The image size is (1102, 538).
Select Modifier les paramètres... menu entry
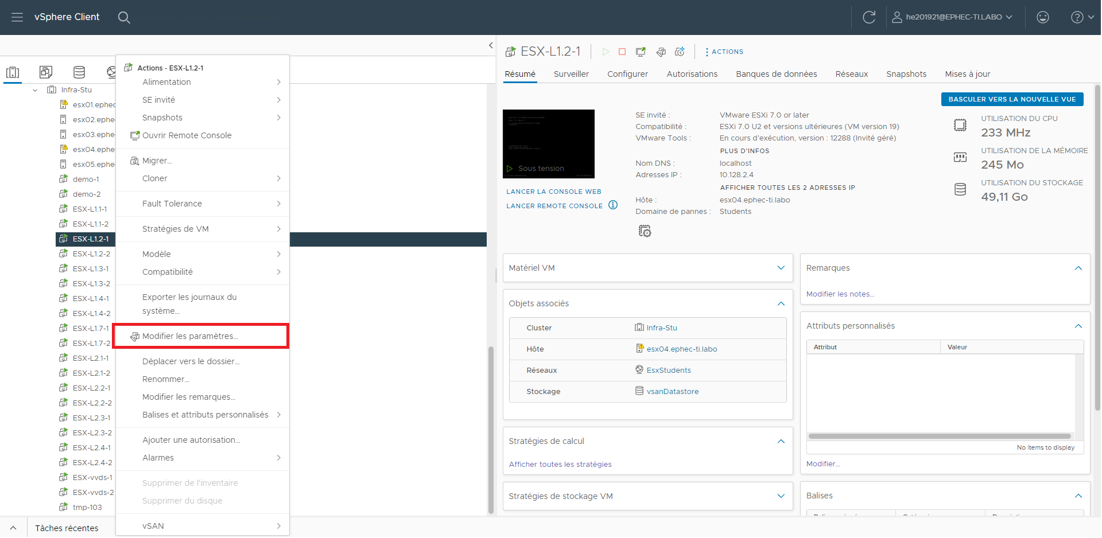(x=203, y=336)
